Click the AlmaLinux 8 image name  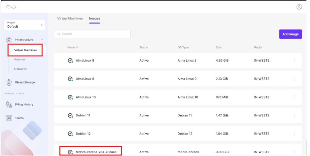(x=85, y=60)
